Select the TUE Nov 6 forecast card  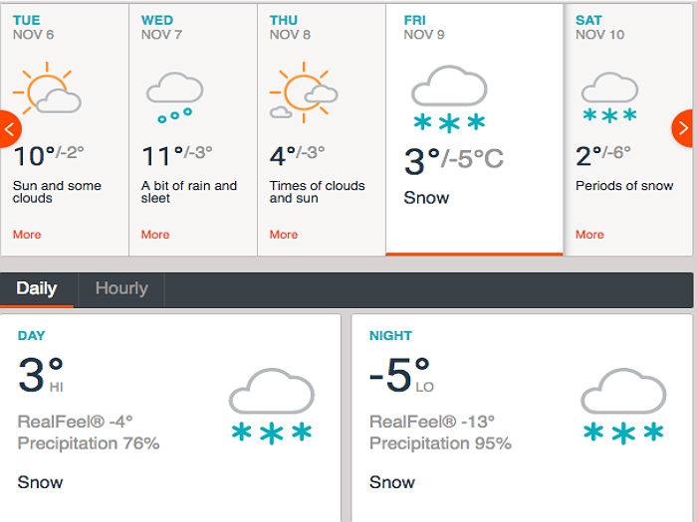tap(65, 129)
